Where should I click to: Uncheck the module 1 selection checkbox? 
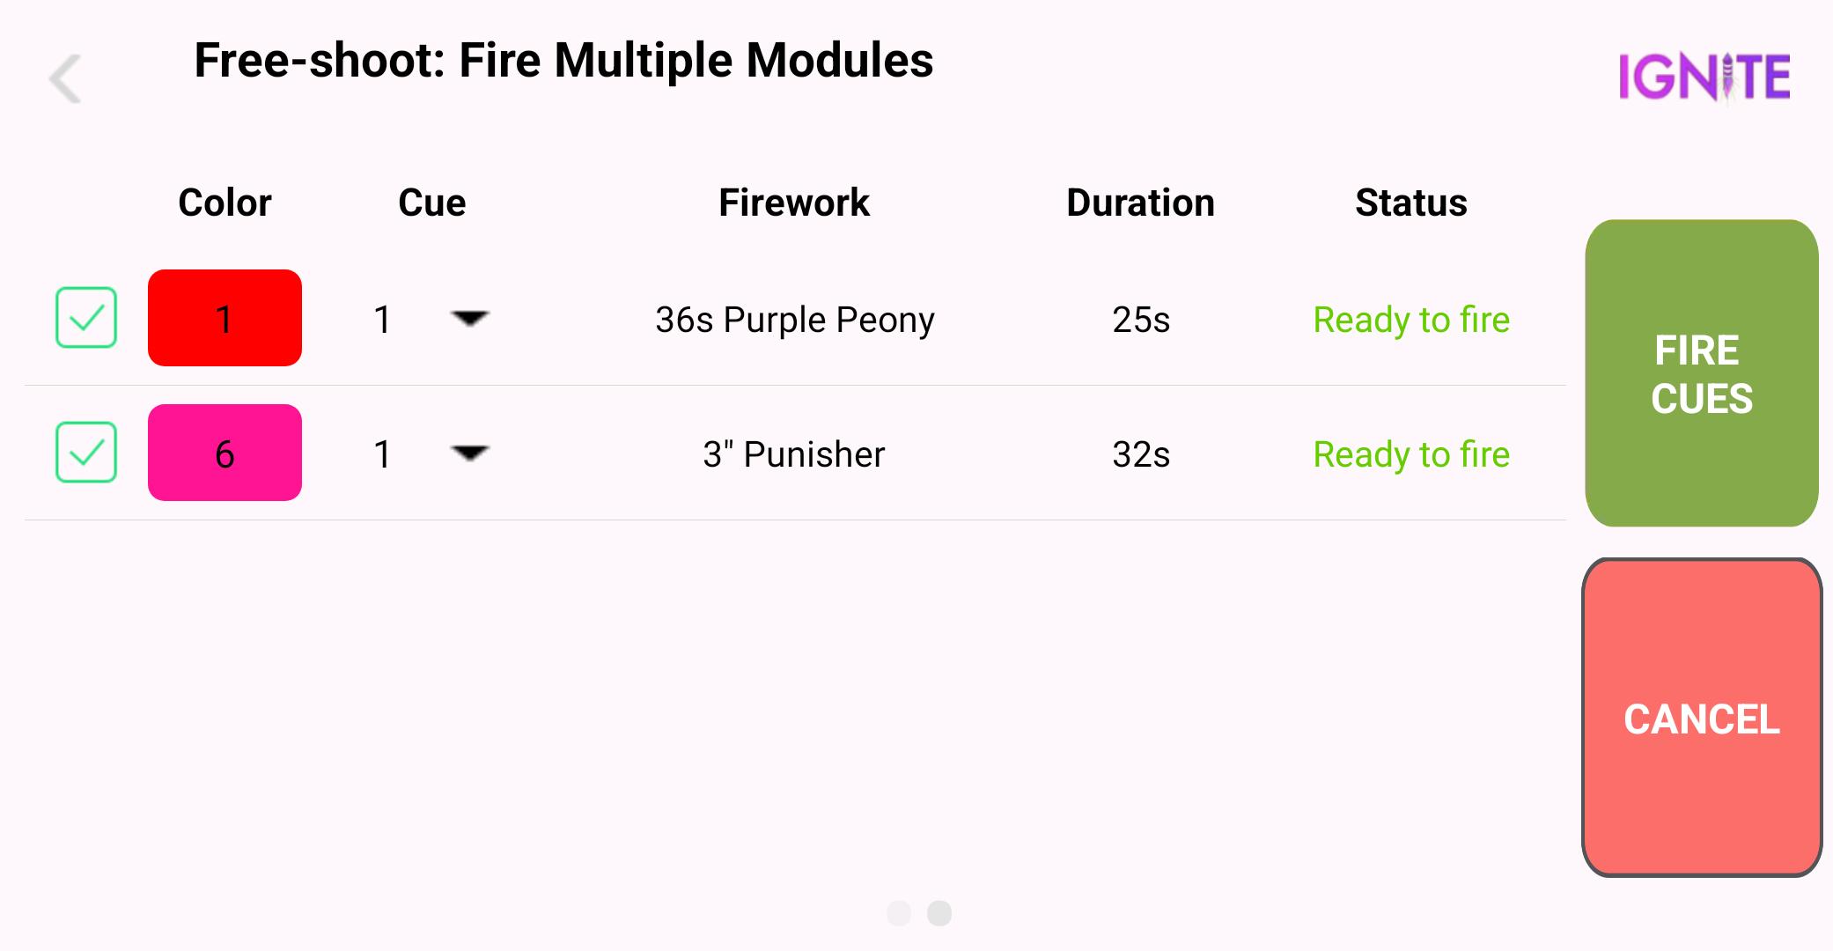[x=84, y=318]
